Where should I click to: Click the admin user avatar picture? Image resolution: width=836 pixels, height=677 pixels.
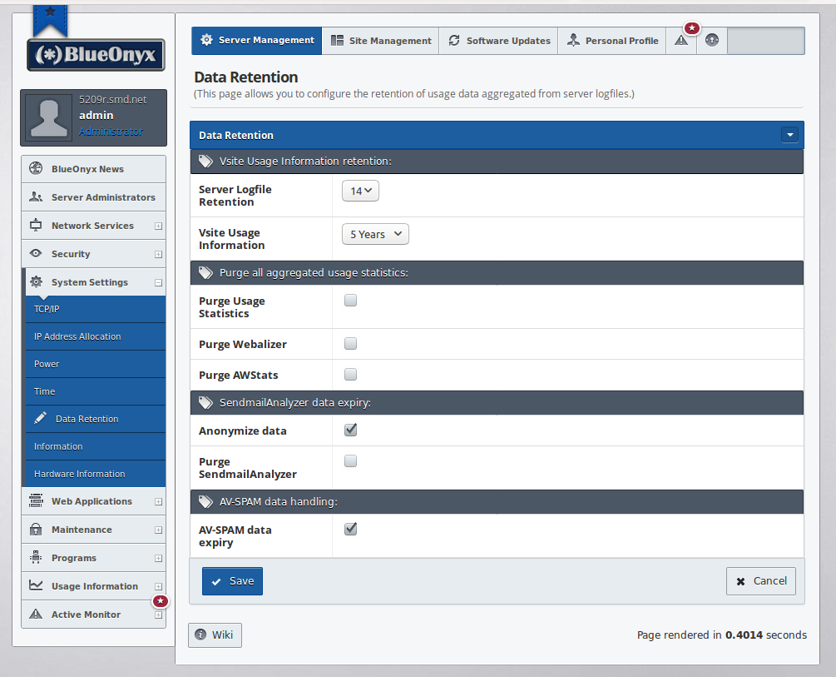tap(48, 117)
